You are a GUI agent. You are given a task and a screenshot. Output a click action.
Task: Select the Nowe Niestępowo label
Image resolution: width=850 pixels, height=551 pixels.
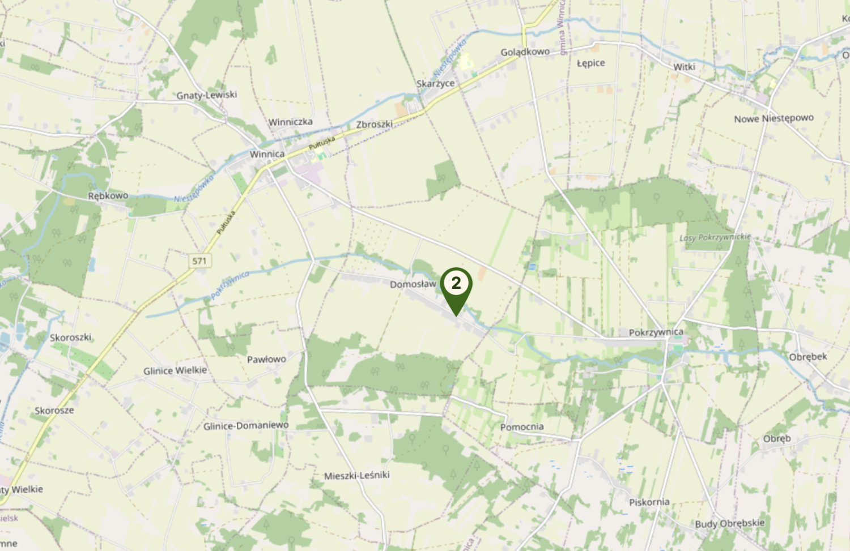point(773,118)
